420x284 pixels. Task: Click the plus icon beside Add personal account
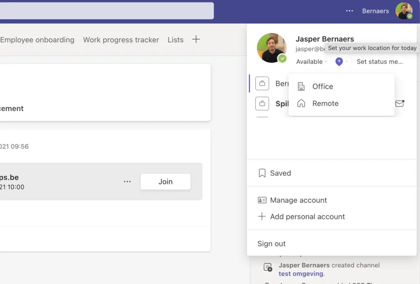[x=262, y=216]
